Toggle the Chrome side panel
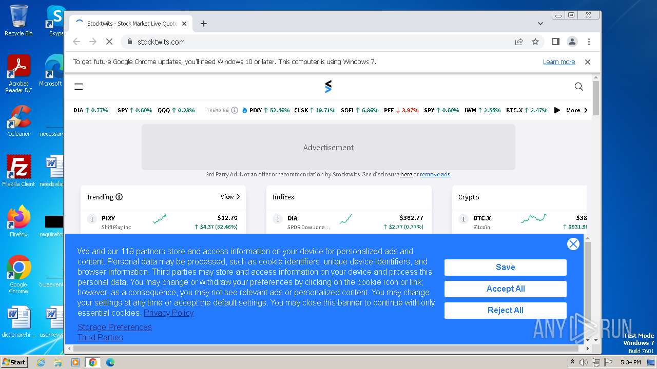Viewport: 657px width, 369px height. [555, 42]
